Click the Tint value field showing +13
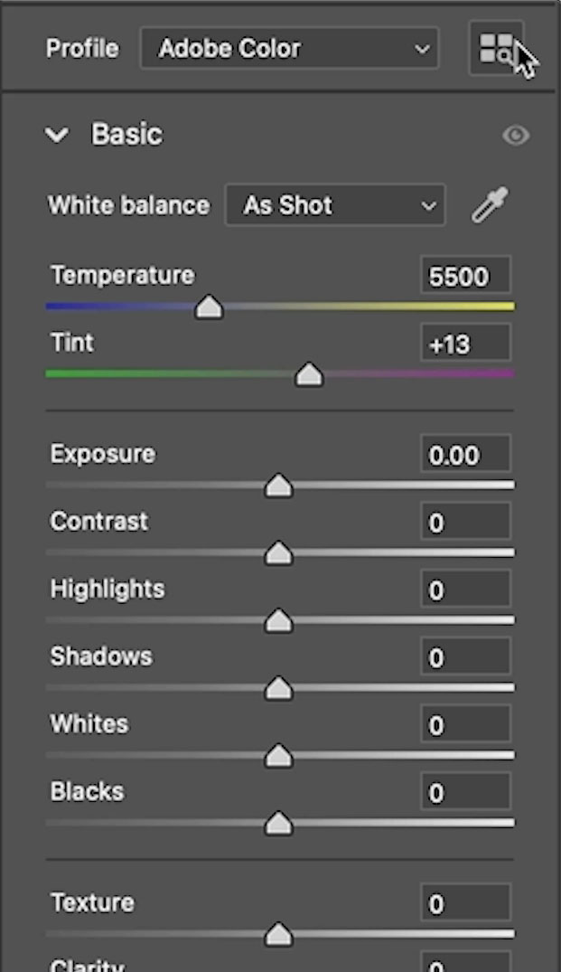The image size is (561, 972). (x=465, y=344)
